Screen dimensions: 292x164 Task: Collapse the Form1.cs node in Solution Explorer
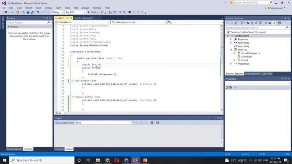pos(231,50)
